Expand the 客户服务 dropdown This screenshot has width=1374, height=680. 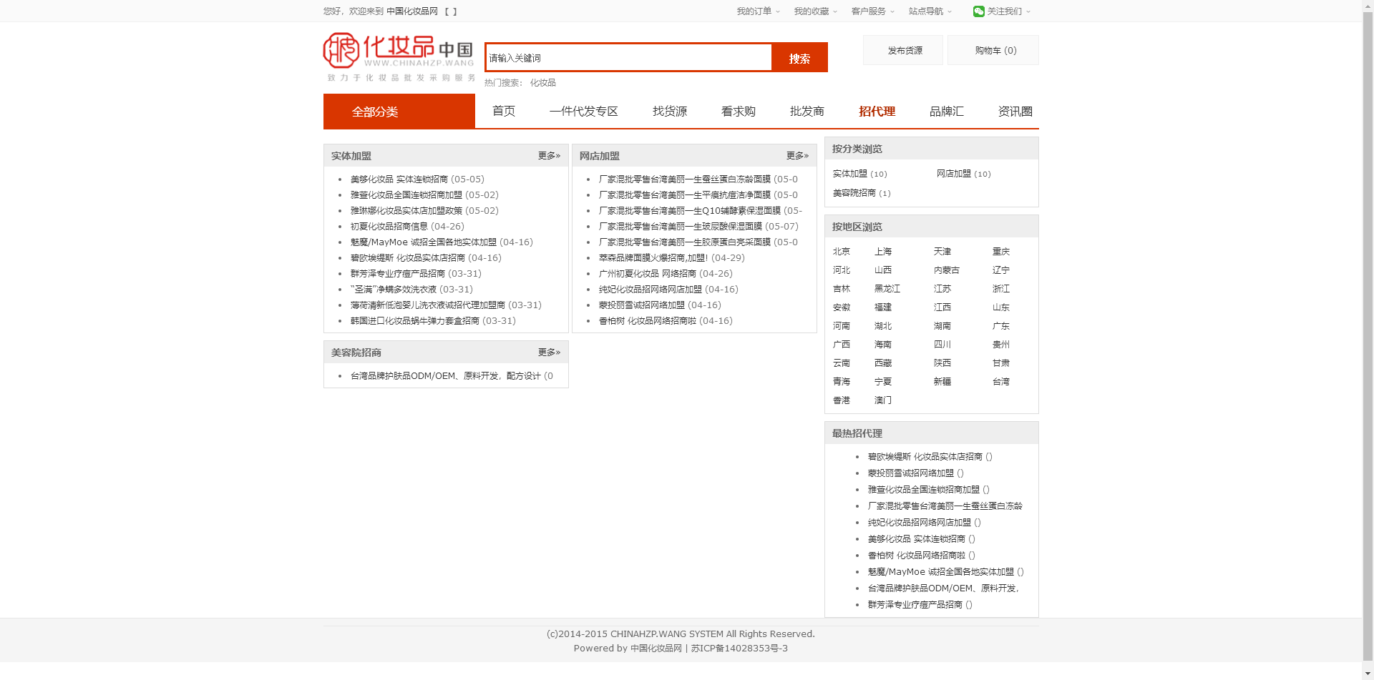(872, 11)
